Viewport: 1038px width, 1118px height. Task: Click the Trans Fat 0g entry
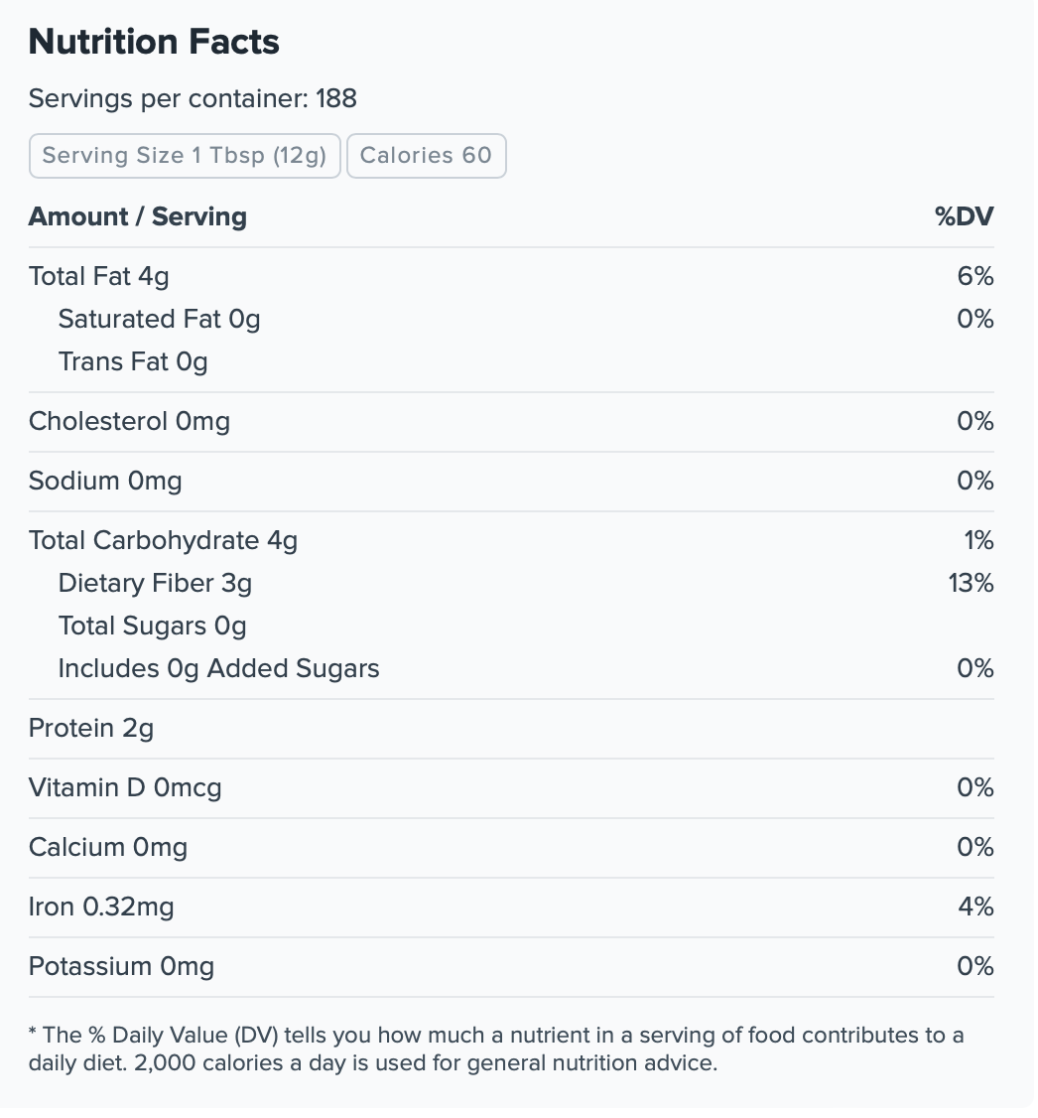coord(133,362)
